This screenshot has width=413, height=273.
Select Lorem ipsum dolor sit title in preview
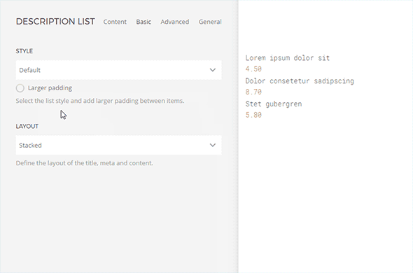point(288,58)
